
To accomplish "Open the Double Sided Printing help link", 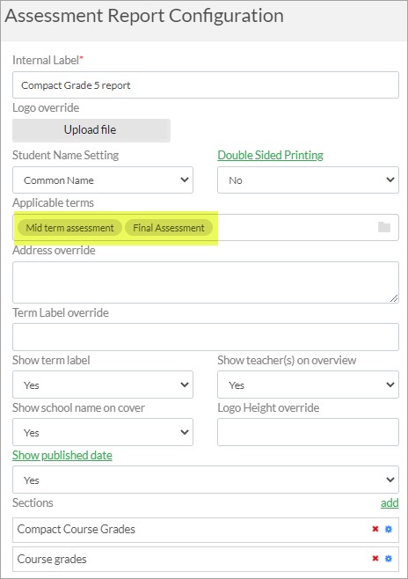I will [271, 155].
